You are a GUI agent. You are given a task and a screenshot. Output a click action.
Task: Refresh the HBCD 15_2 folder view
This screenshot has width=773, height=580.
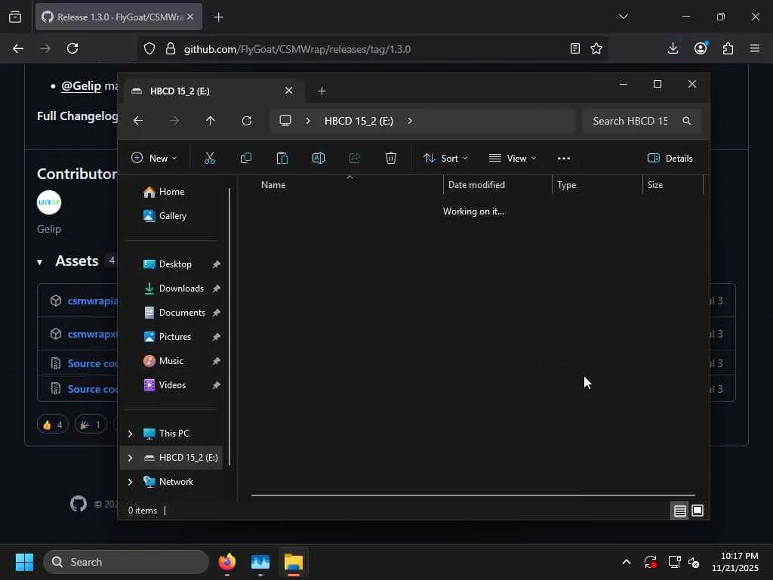click(247, 121)
